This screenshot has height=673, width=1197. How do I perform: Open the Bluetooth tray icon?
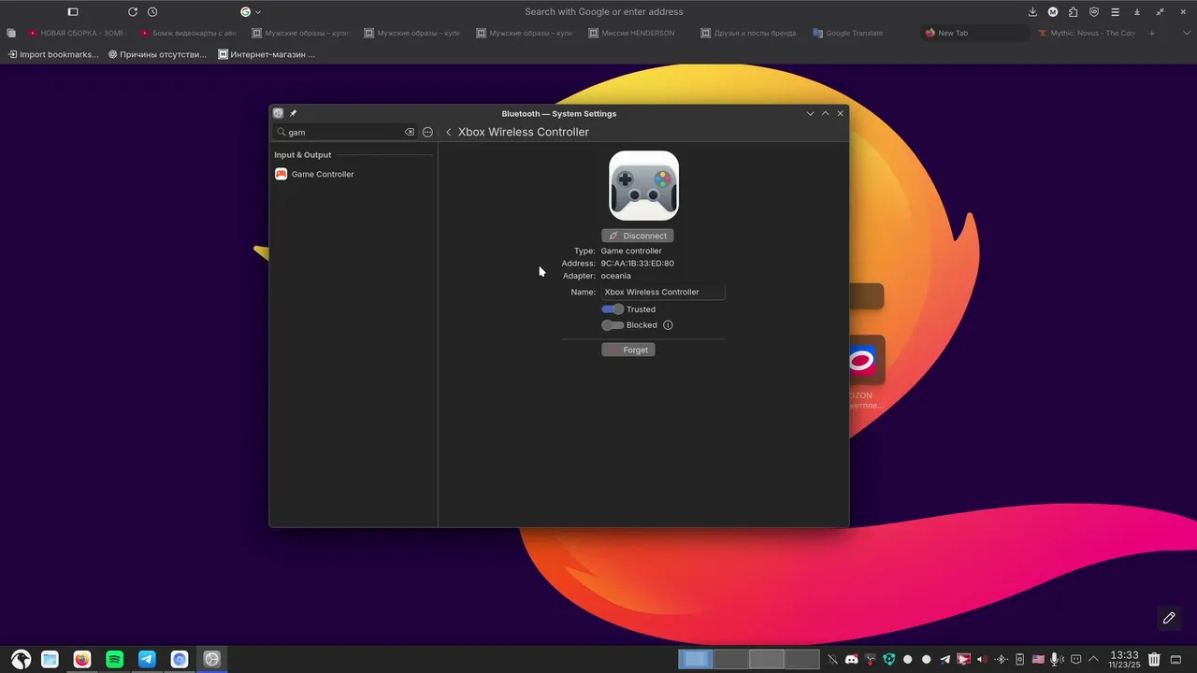tap(1001, 659)
